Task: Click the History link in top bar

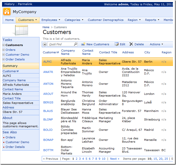Action: (10, 4)
